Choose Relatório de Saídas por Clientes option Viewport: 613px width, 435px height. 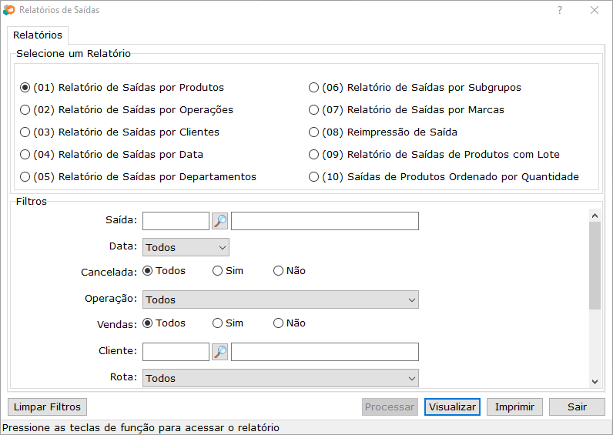[x=25, y=132]
